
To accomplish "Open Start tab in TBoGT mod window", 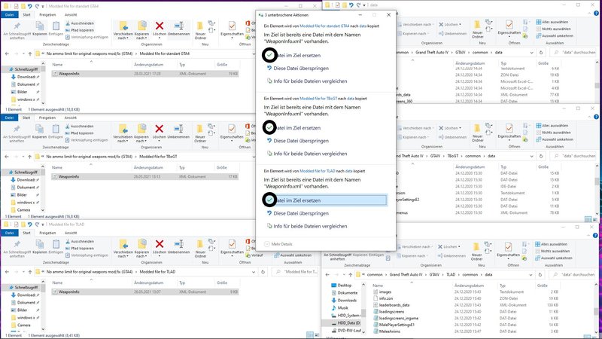I will [26, 118].
